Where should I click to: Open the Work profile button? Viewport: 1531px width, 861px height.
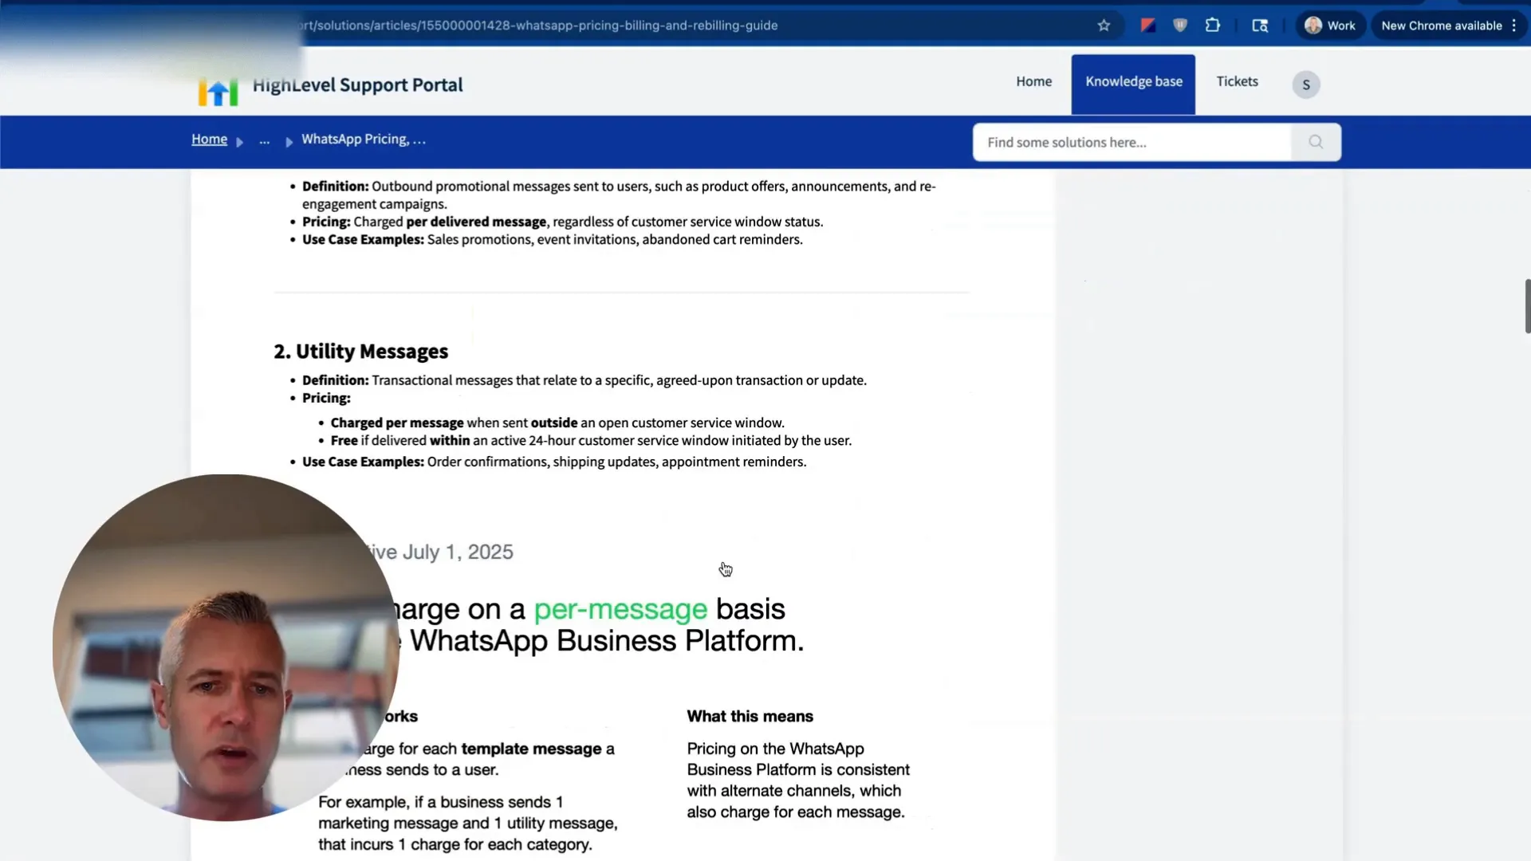(1329, 26)
